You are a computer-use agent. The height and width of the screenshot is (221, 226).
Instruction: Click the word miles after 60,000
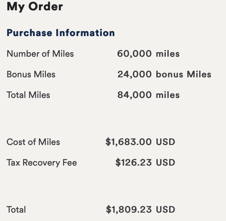tap(168, 54)
